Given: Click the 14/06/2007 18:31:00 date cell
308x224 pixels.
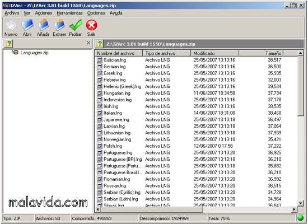Looking at the screenshot, I should tap(214, 113).
